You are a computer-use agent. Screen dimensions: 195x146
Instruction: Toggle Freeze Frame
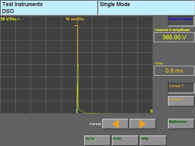point(181,21)
